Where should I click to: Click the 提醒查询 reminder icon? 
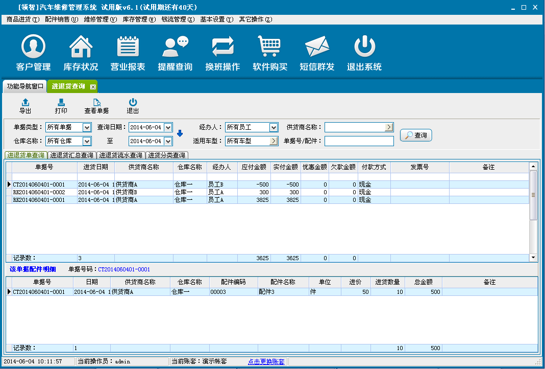pyautogui.click(x=175, y=47)
